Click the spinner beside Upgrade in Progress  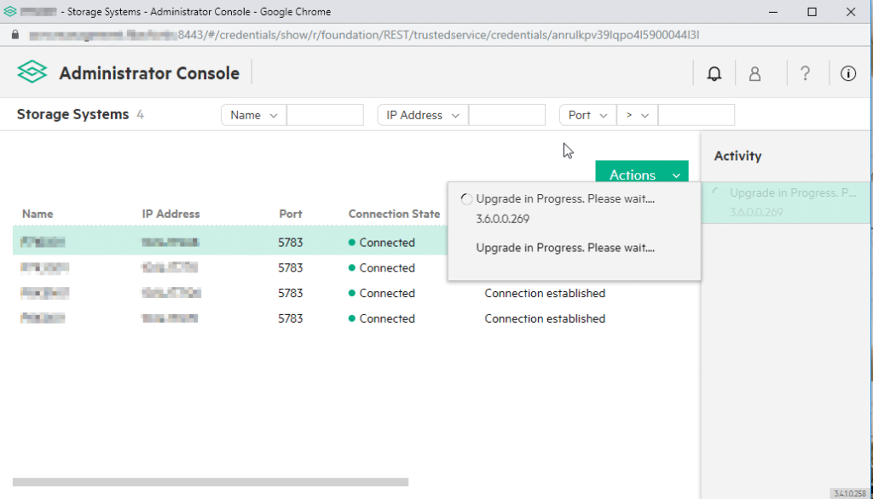[x=466, y=199]
